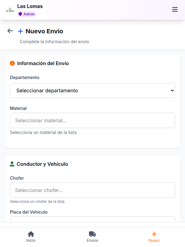This screenshot has height=247, width=185.
Task: Select the home icon above Inicio
Action: pyautogui.click(x=31, y=234)
